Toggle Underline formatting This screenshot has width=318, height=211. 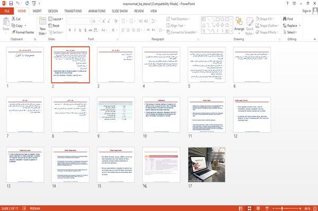[x=80, y=30]
